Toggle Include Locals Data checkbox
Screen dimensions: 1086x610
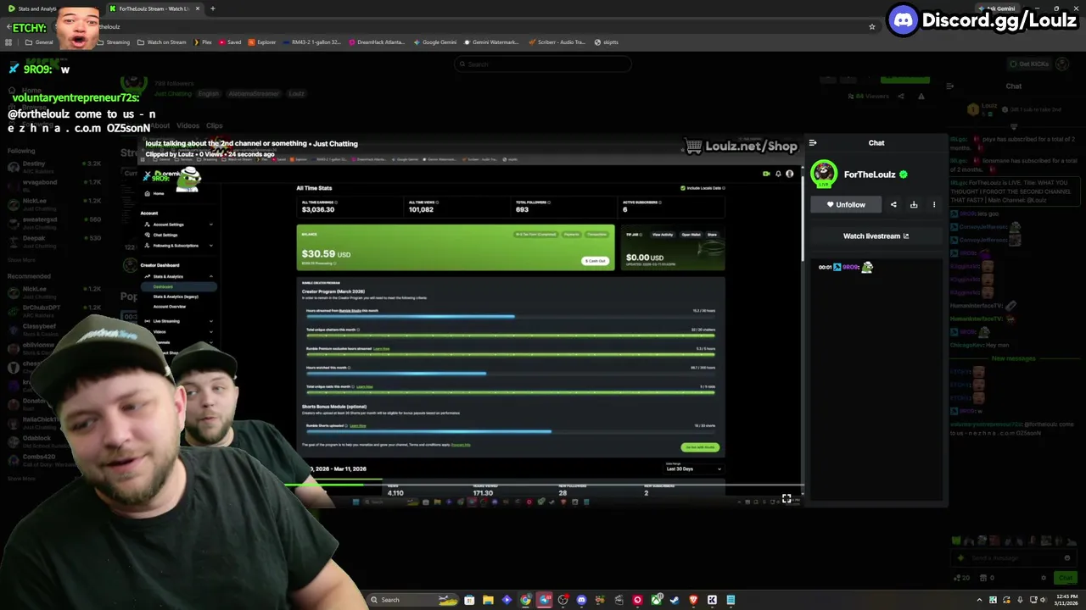tap(683, 188)
